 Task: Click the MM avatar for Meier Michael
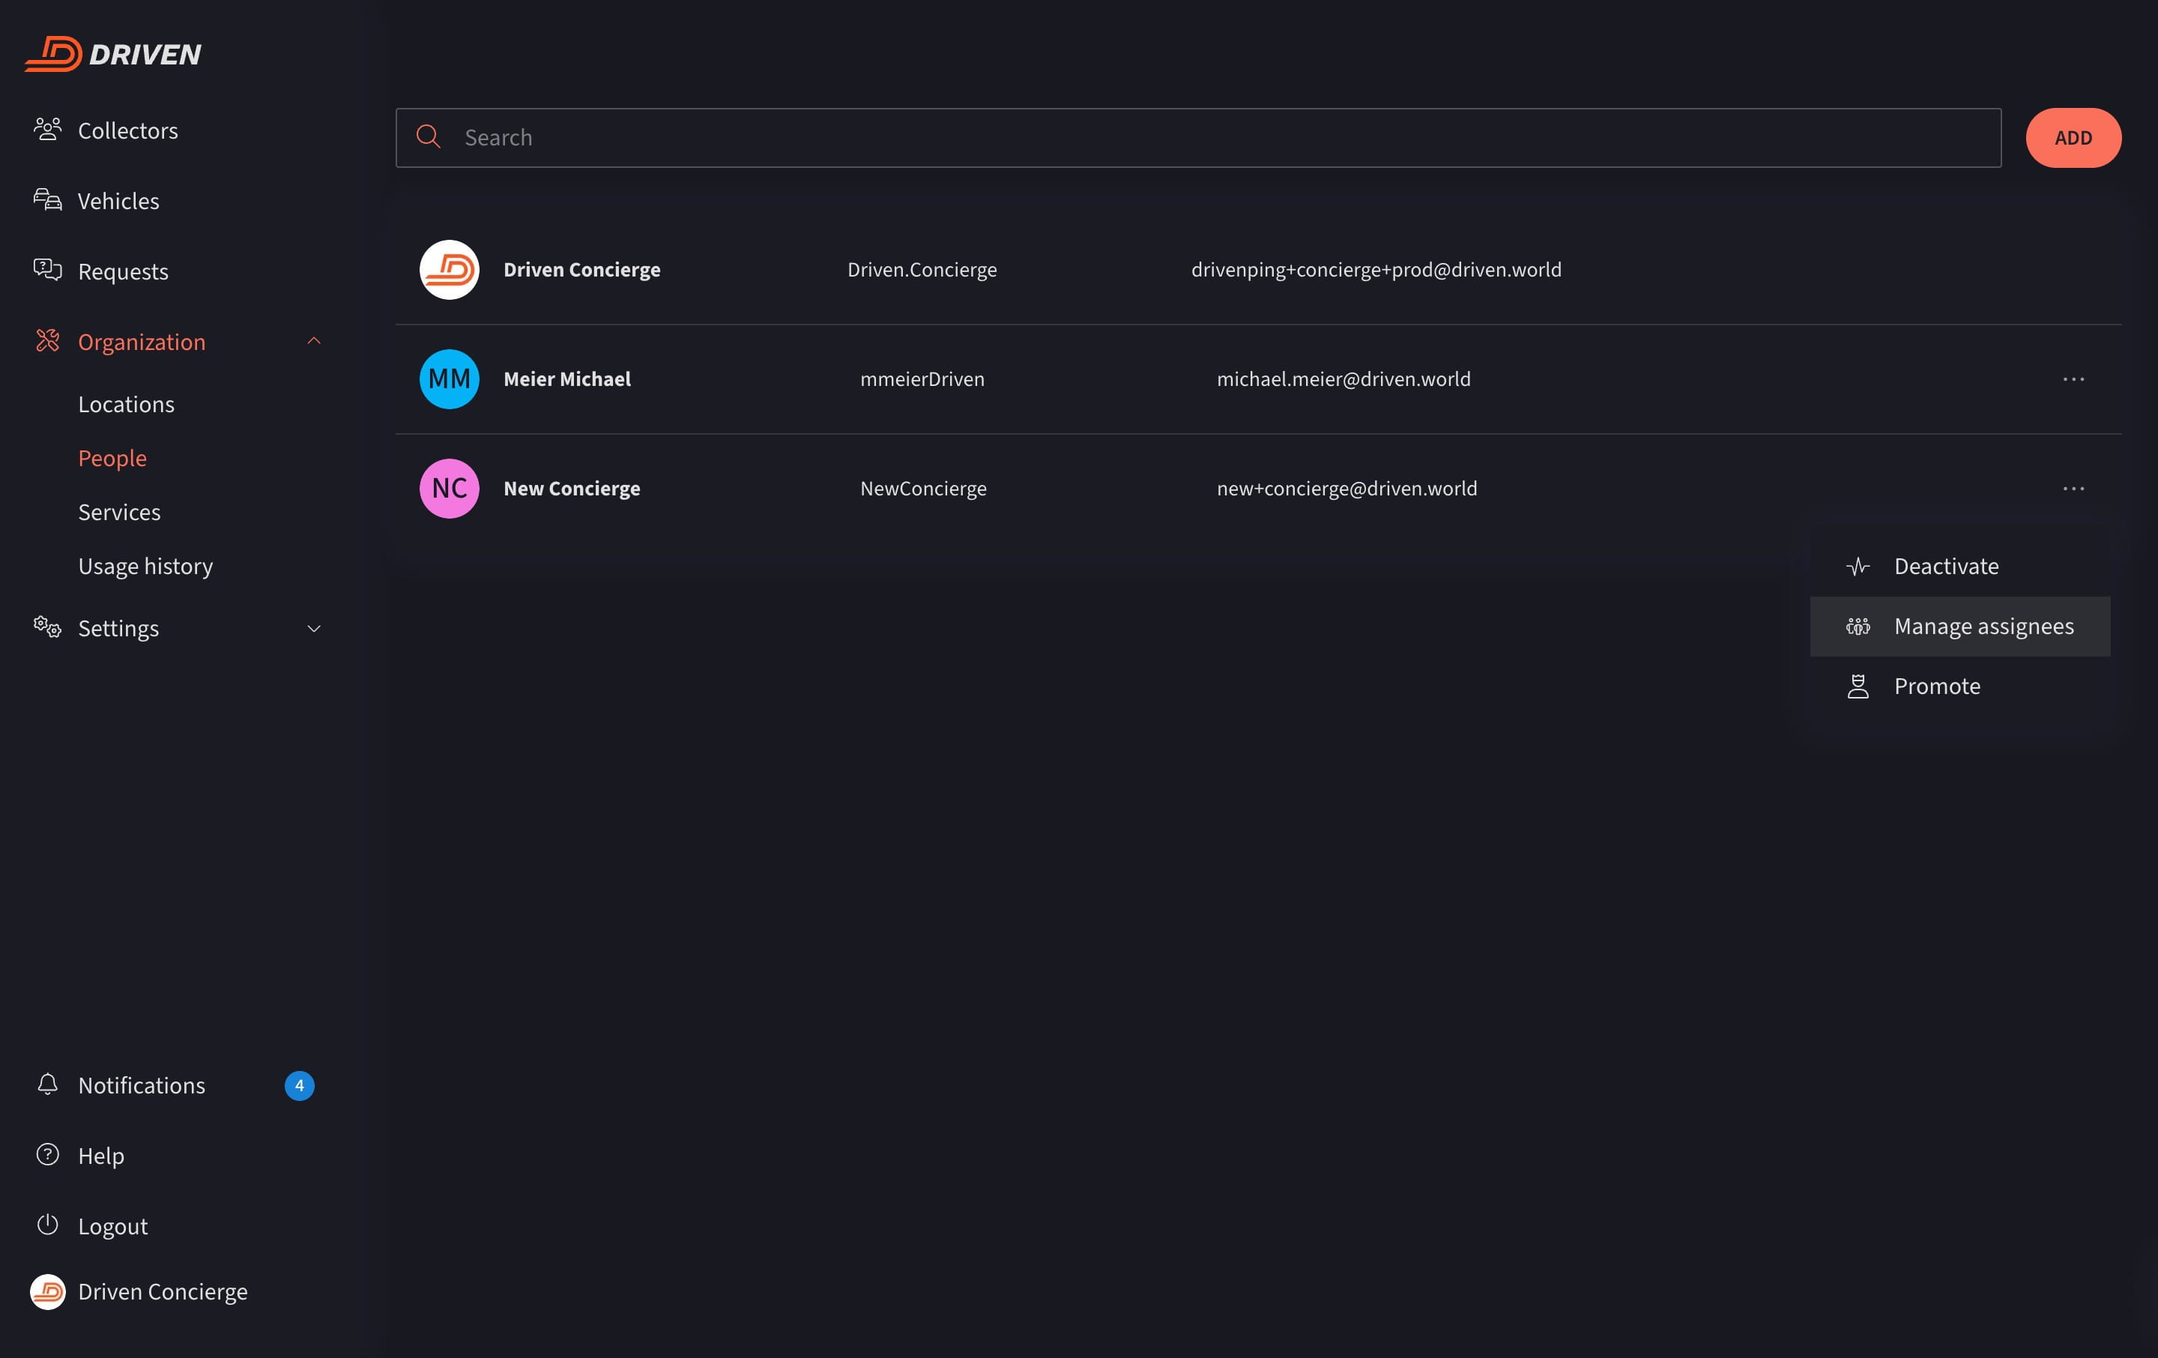pyautogui.click(x=449, y=379)
